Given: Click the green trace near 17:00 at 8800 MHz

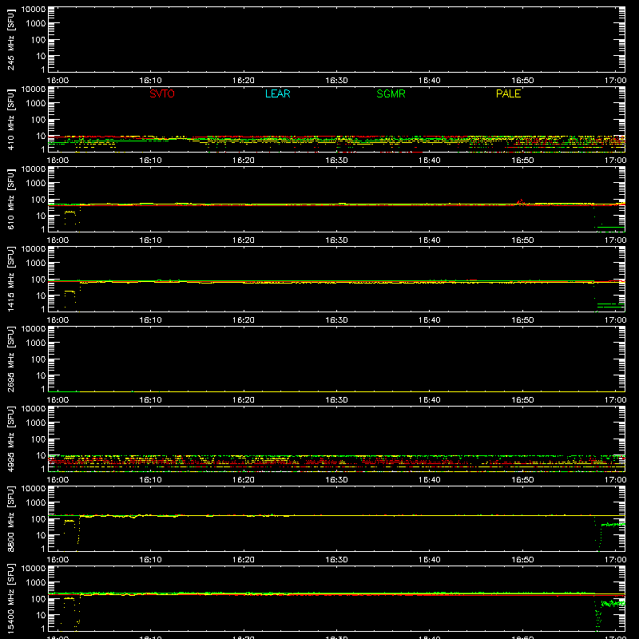Looking at the screenshot, I should (x=613, y=525).
